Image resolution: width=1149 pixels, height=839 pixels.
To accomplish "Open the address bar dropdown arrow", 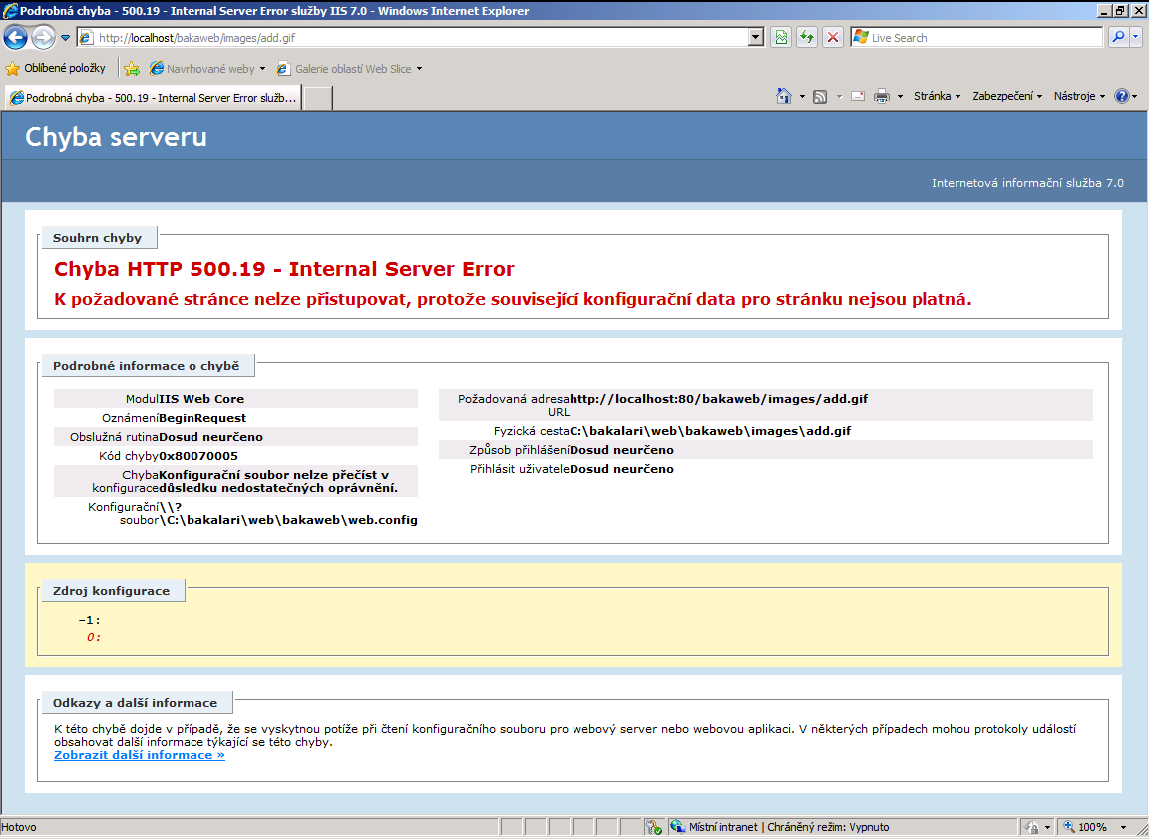I will coord(756,37).
